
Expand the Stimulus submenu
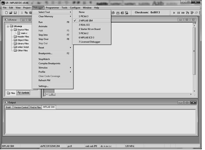tap(53, 68)
